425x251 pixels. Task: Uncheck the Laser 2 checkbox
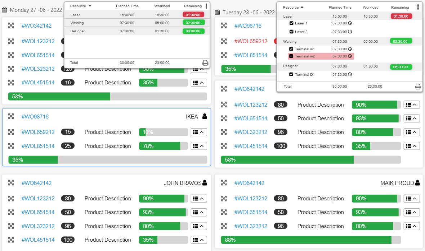(x=291, y=32)
